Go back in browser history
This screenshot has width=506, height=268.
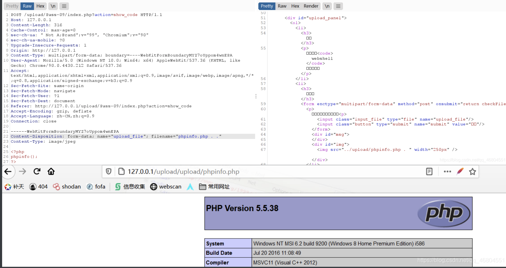pos(8,172)
